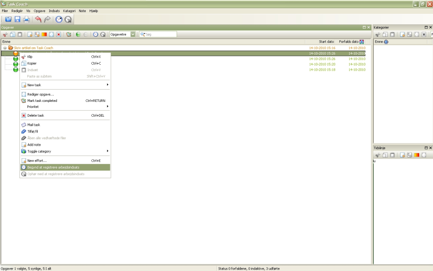Click the orange gradient icon in Opgaver toolbar

click(x=44, y=34)
